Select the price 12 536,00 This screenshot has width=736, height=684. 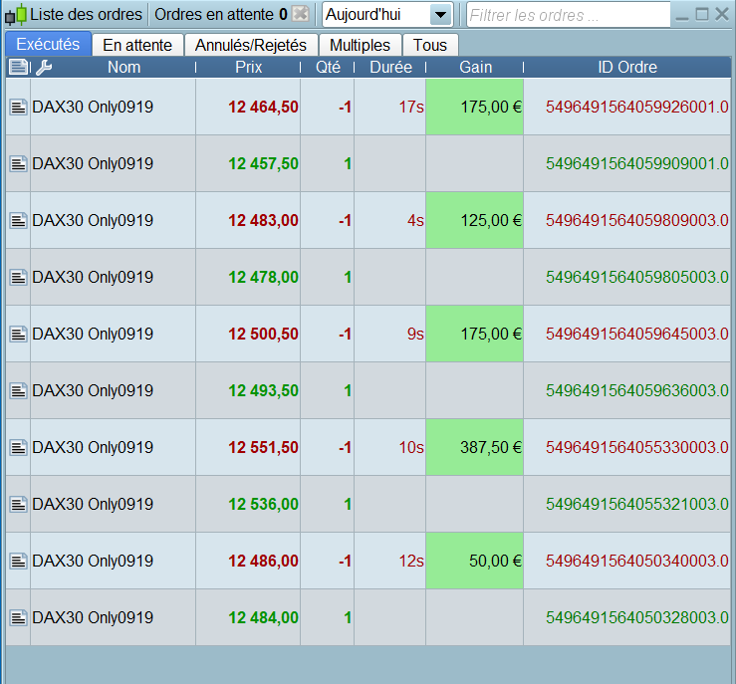[263, 505]
